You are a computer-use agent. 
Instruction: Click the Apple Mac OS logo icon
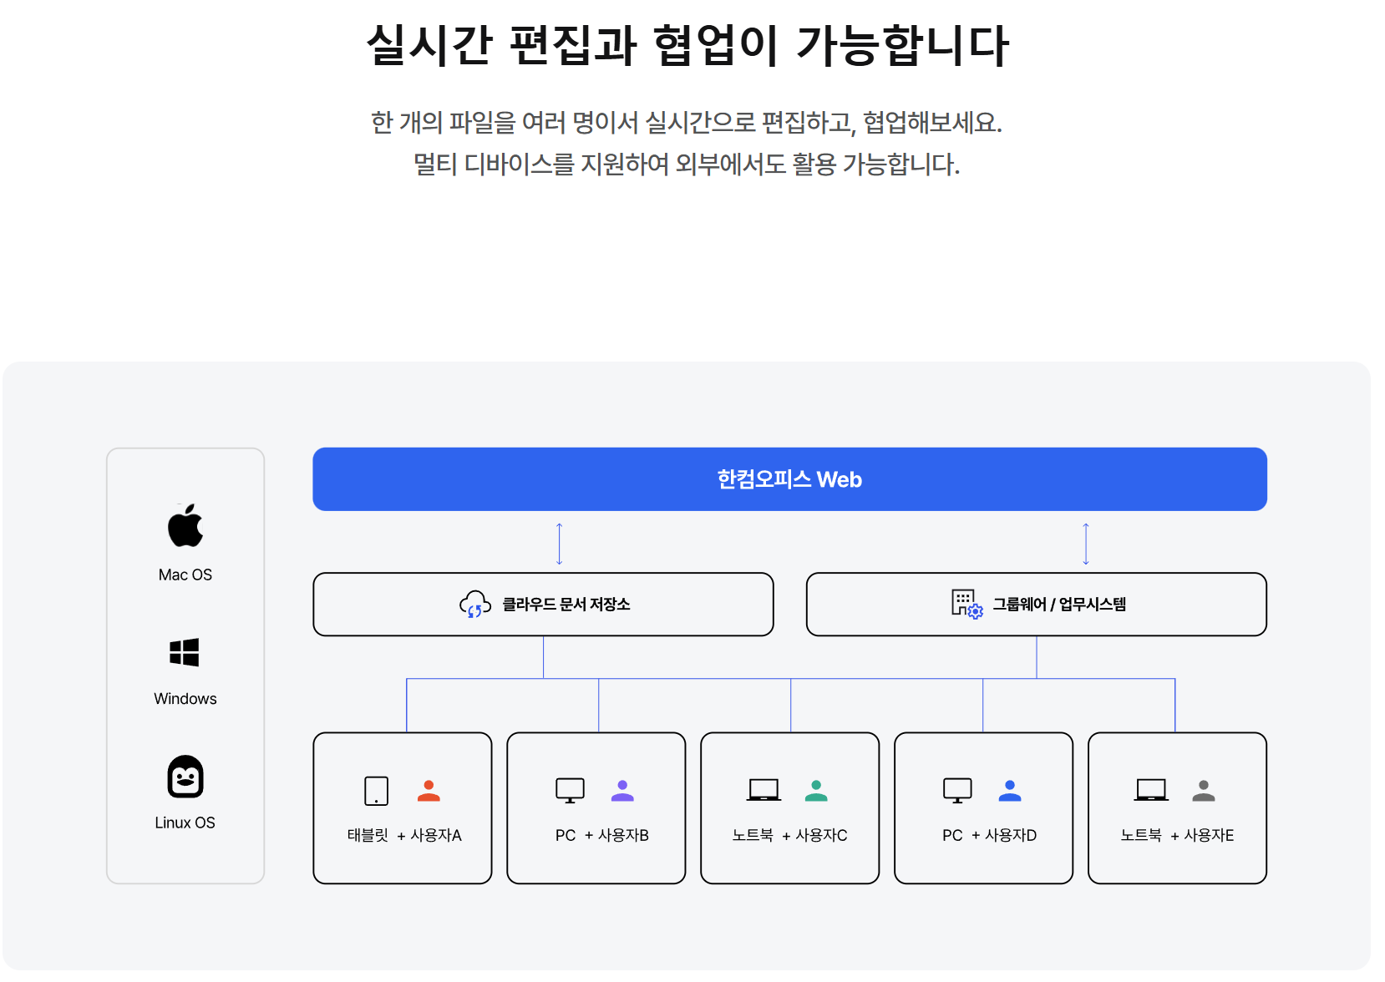tap(185, 525)
